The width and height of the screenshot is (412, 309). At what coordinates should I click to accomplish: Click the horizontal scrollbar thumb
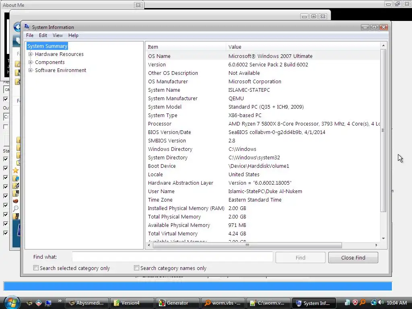coord(247,245)
